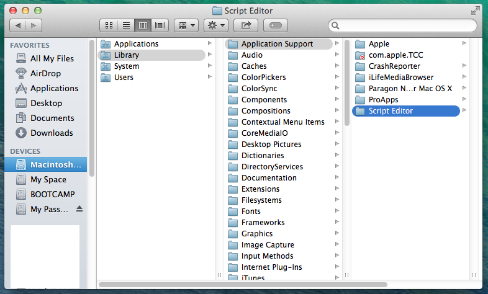Open the Internet Plug-Ins folder
The height and width of the screenshot is (294, 488).
(279, 267)
